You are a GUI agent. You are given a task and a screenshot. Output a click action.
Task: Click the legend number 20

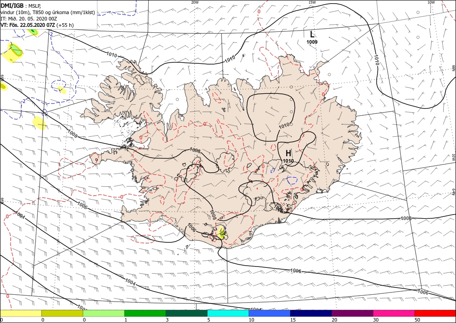[x=335, y=320]
